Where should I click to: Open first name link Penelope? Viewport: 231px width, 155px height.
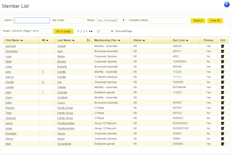pyautogui.click(x=11, y=134)
